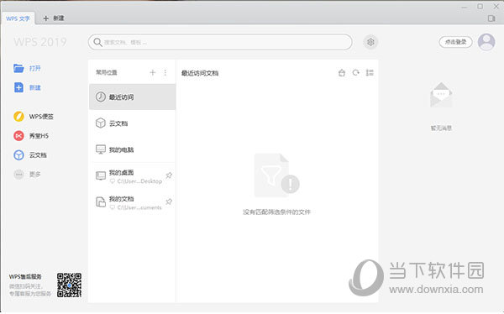This screenshot has width=504, height=314.
Task: Click 新建 tab with plus sign
Action: coord(54,18)
